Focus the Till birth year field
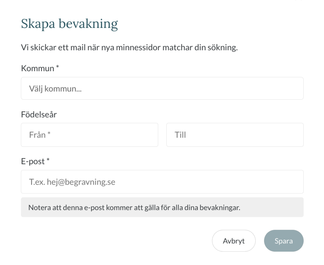The width and height of the screenshot is (324, 265). click(235, 135)
